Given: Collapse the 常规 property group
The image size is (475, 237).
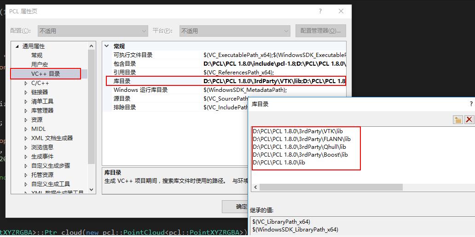Looking at the screenshot, I should click(x=106, y=46).
